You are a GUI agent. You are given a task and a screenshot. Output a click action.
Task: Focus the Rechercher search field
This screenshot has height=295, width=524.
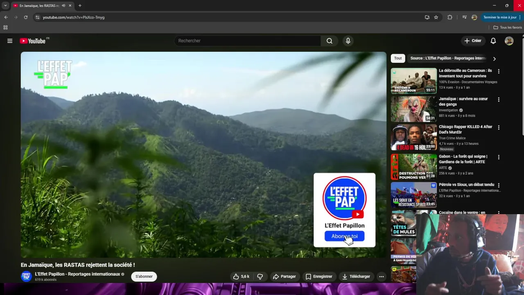[248, 41]
